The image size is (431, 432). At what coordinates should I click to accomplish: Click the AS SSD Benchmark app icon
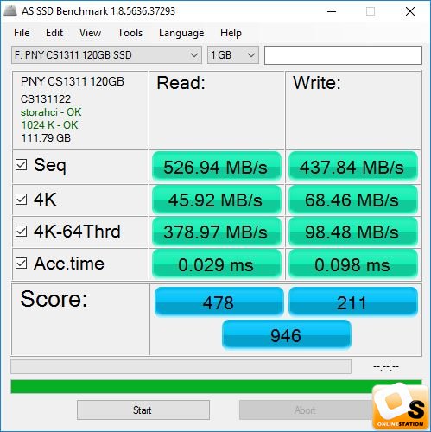coord(10,10)
